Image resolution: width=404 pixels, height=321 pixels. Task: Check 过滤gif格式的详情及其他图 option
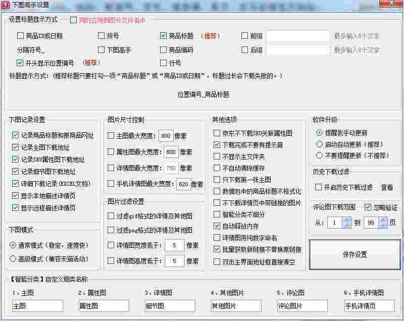click(x=111, y=215)
